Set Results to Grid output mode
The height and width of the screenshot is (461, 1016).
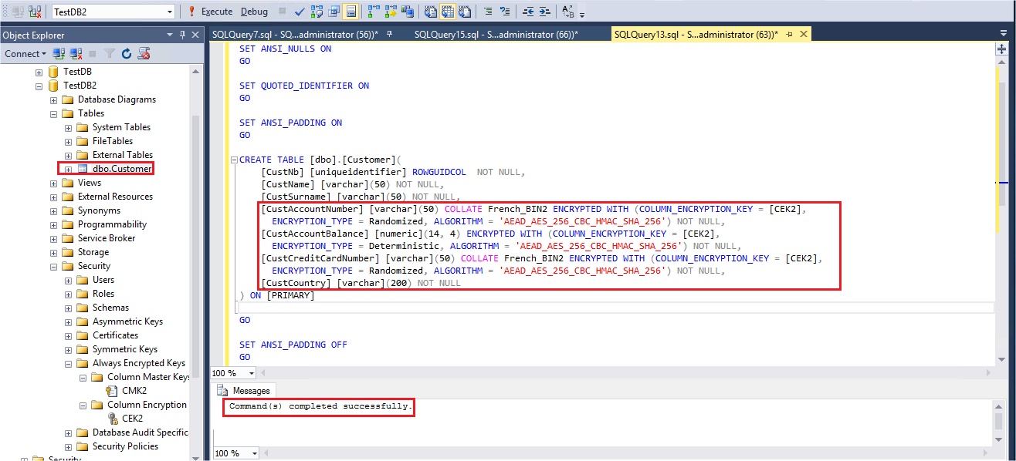pos(448,12)
